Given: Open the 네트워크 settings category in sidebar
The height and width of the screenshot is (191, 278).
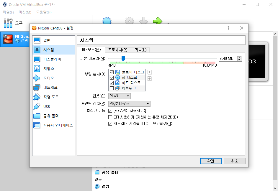Looking at the screenshot, I should pyautogui.click(x=54, y=88).
